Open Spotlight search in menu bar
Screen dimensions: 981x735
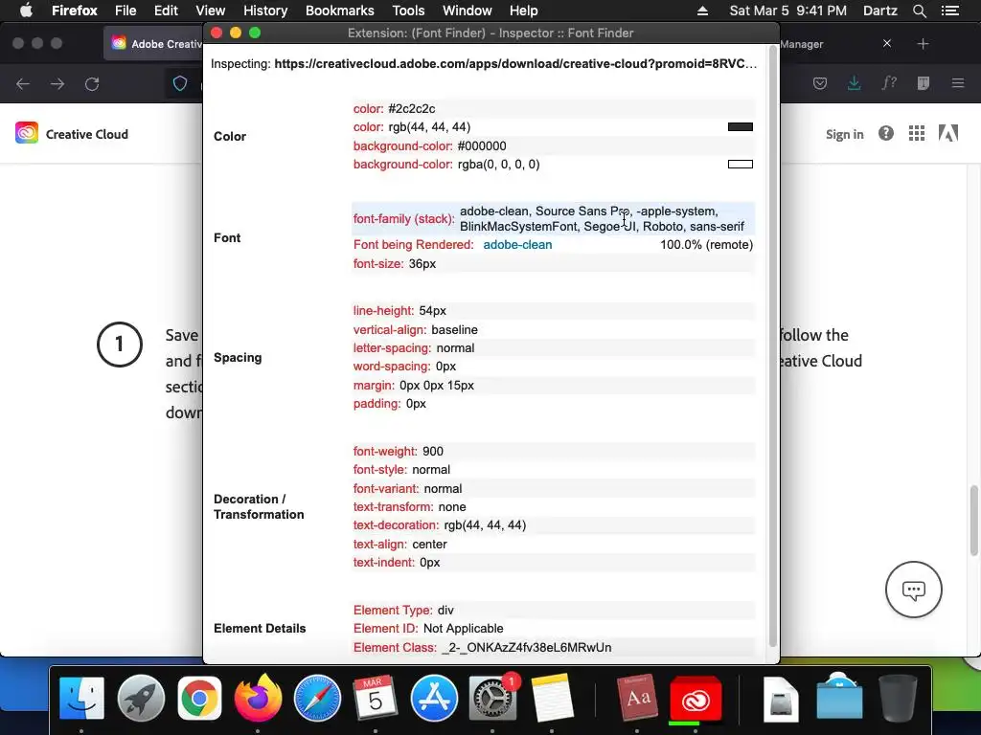tap(919, 11)
